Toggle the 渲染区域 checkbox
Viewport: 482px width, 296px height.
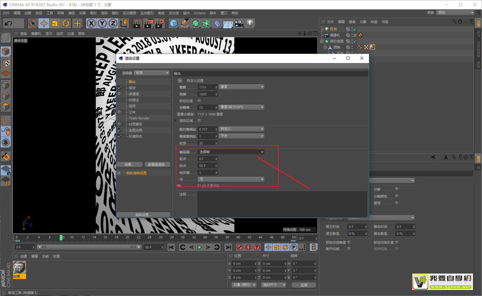(x=199, y=121)
